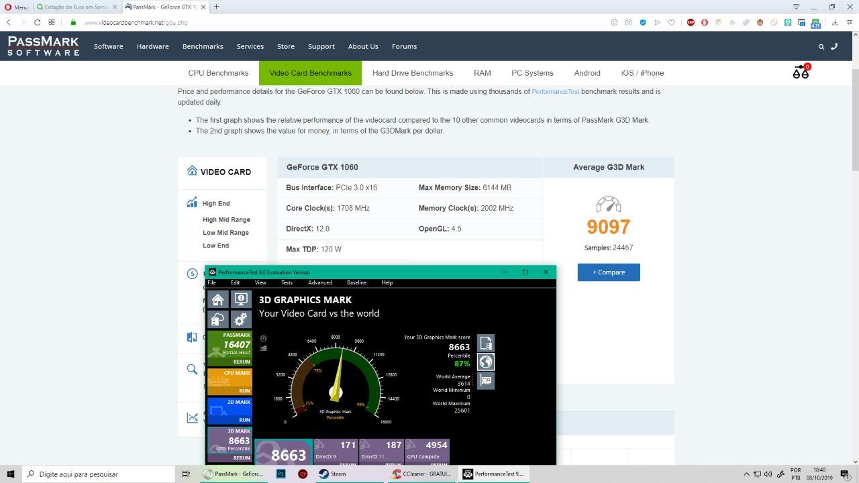The image size is (859, 483).
Task: Select the Video Card Benchmarks tab
Action: coord(310,73)
